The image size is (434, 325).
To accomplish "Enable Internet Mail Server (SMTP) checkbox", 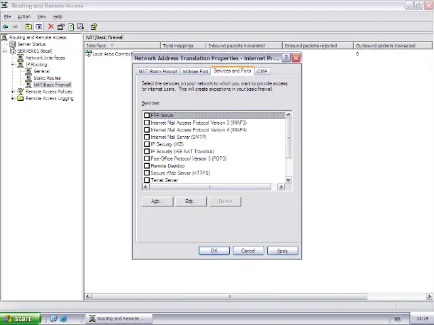I will click(147, 137).
